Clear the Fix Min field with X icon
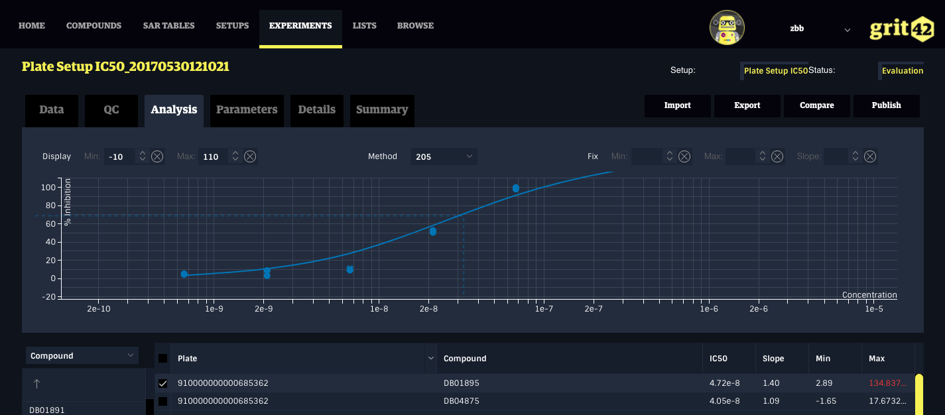 684,156
